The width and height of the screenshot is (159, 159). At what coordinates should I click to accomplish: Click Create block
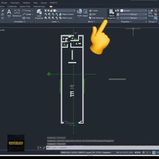93,11
